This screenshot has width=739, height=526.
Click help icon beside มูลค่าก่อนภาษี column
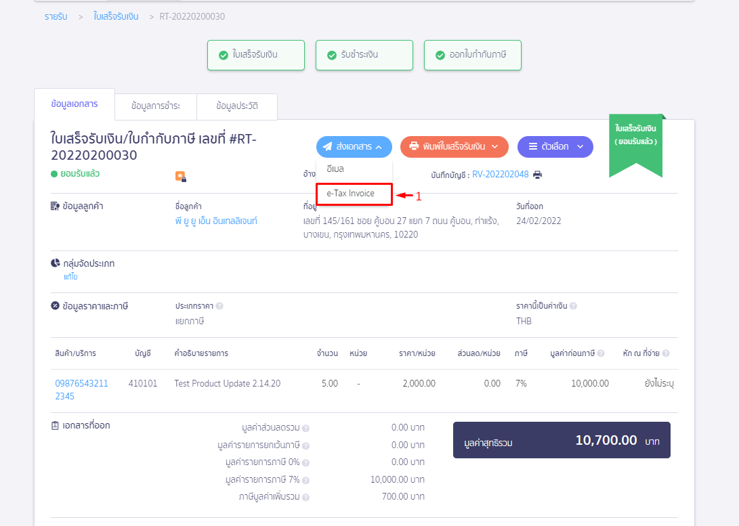click(600, 353)
